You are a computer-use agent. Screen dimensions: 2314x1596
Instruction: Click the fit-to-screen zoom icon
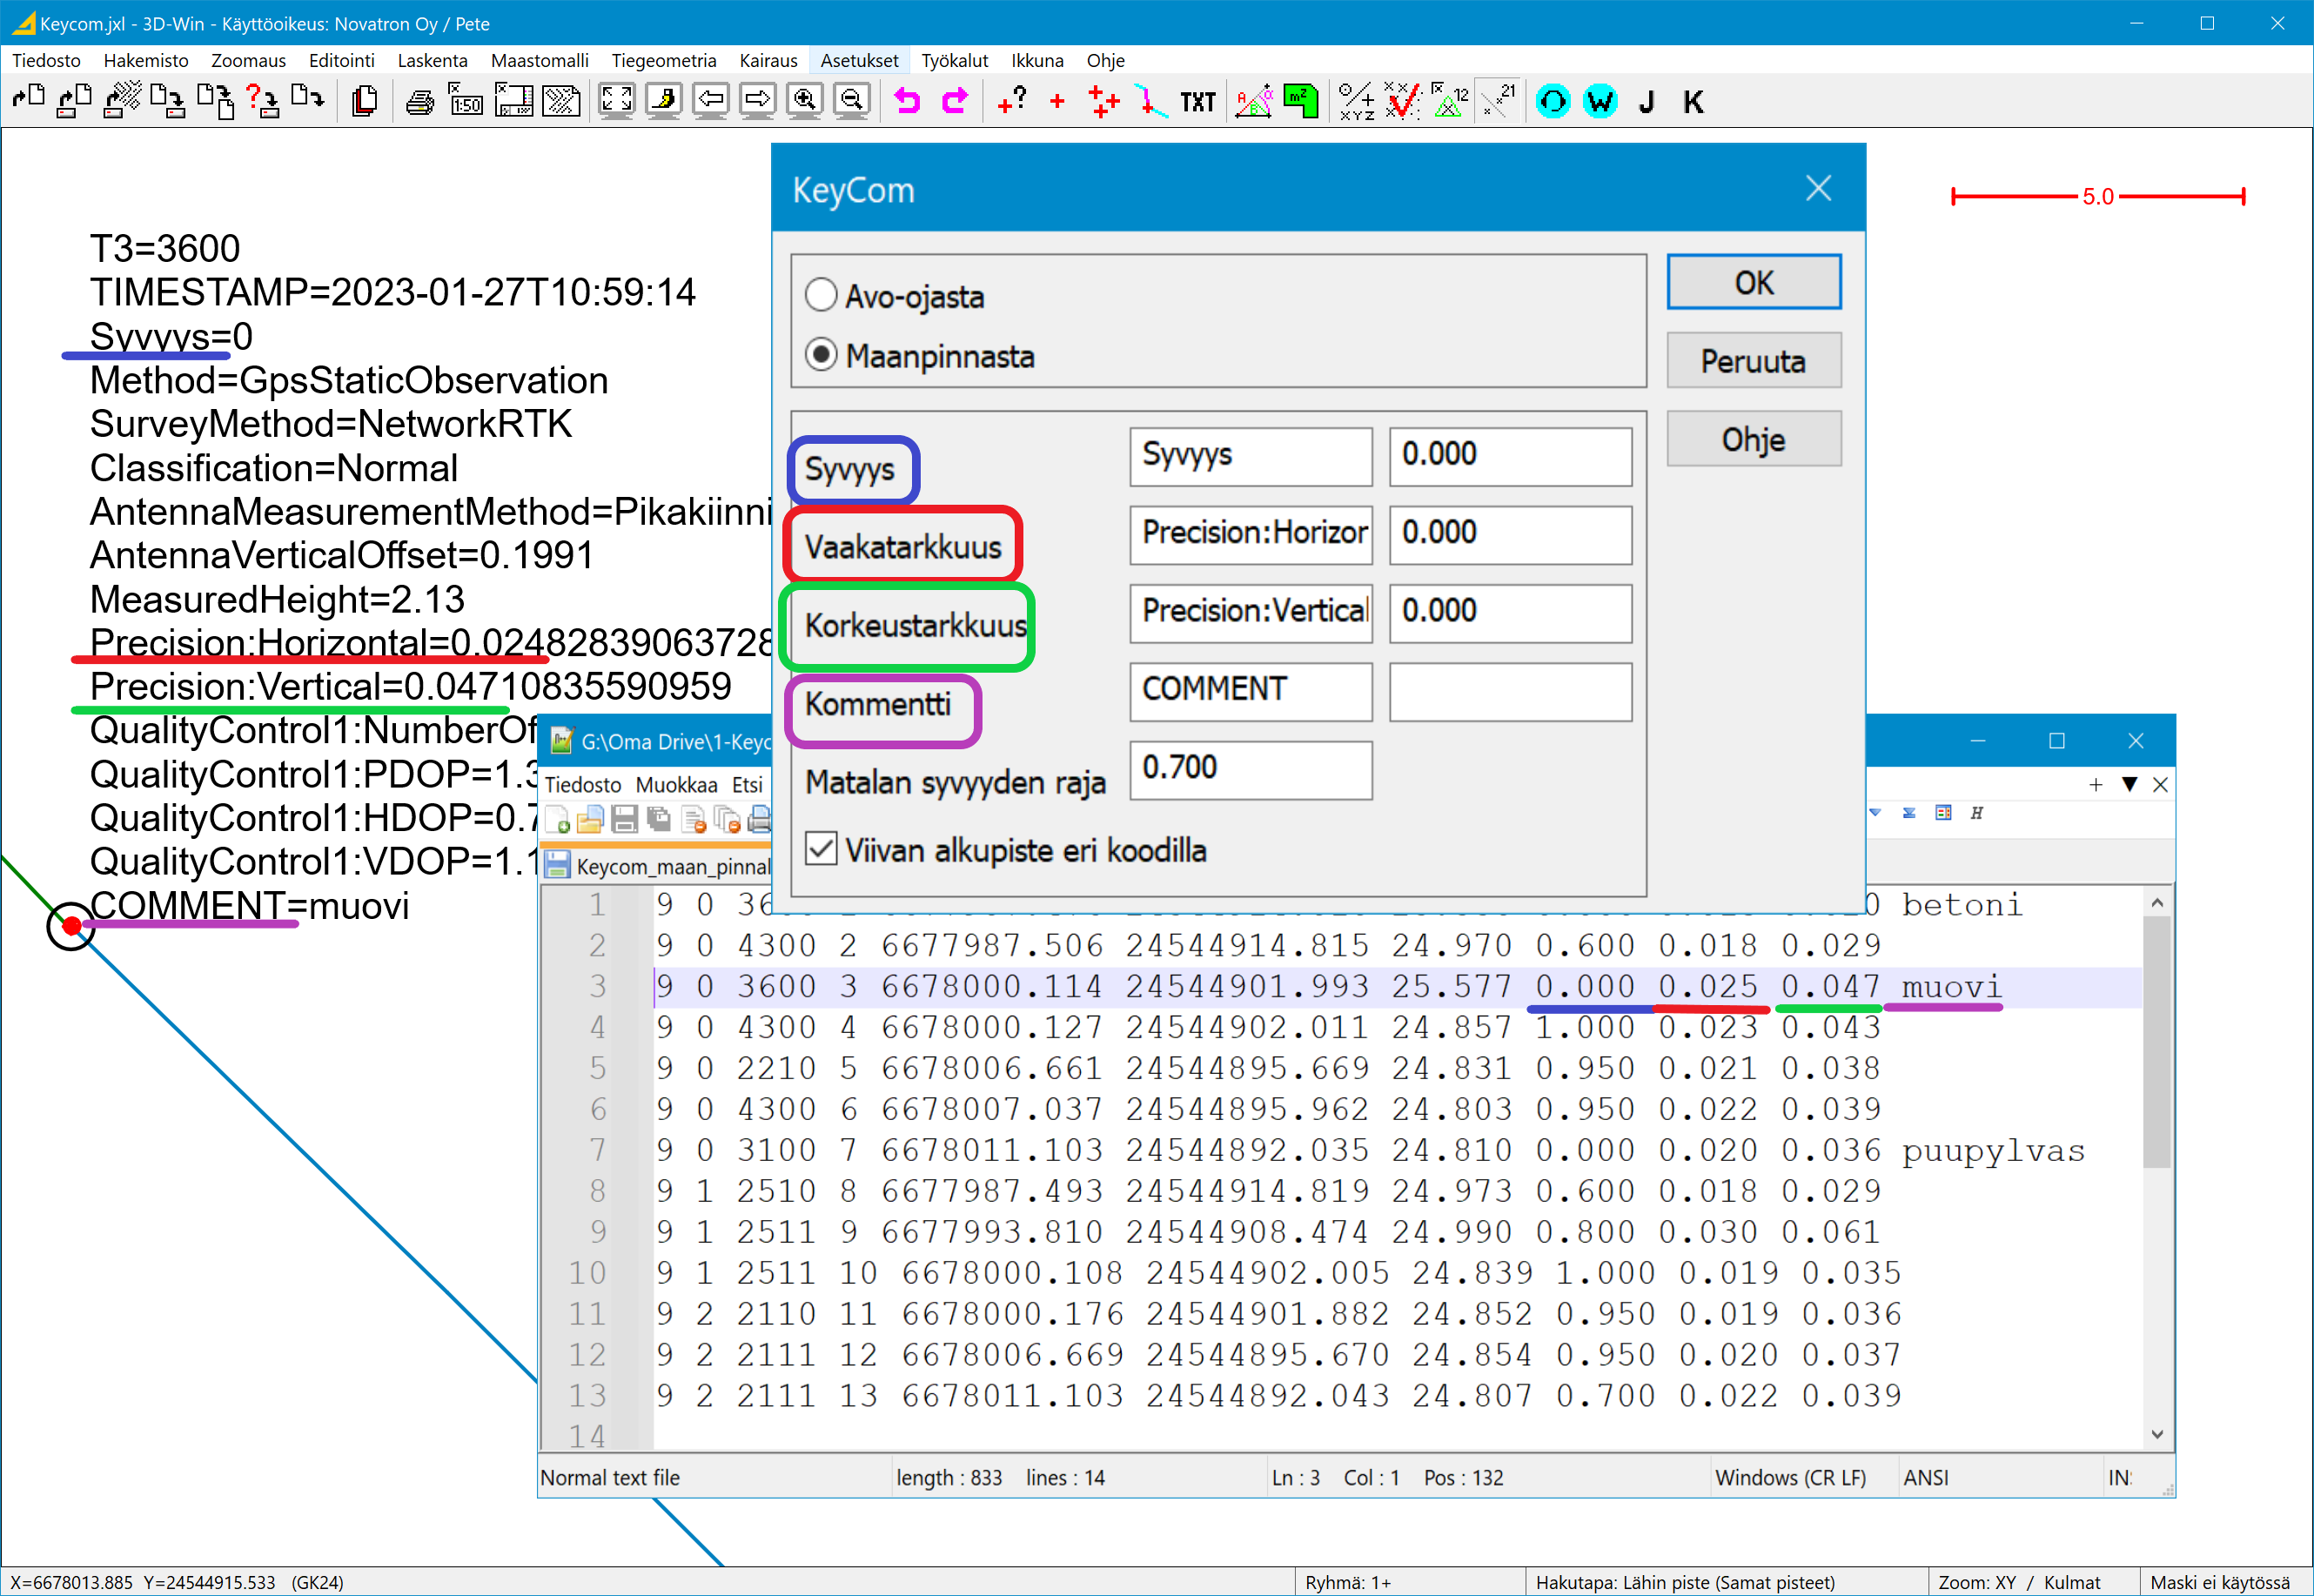point(616,101)
